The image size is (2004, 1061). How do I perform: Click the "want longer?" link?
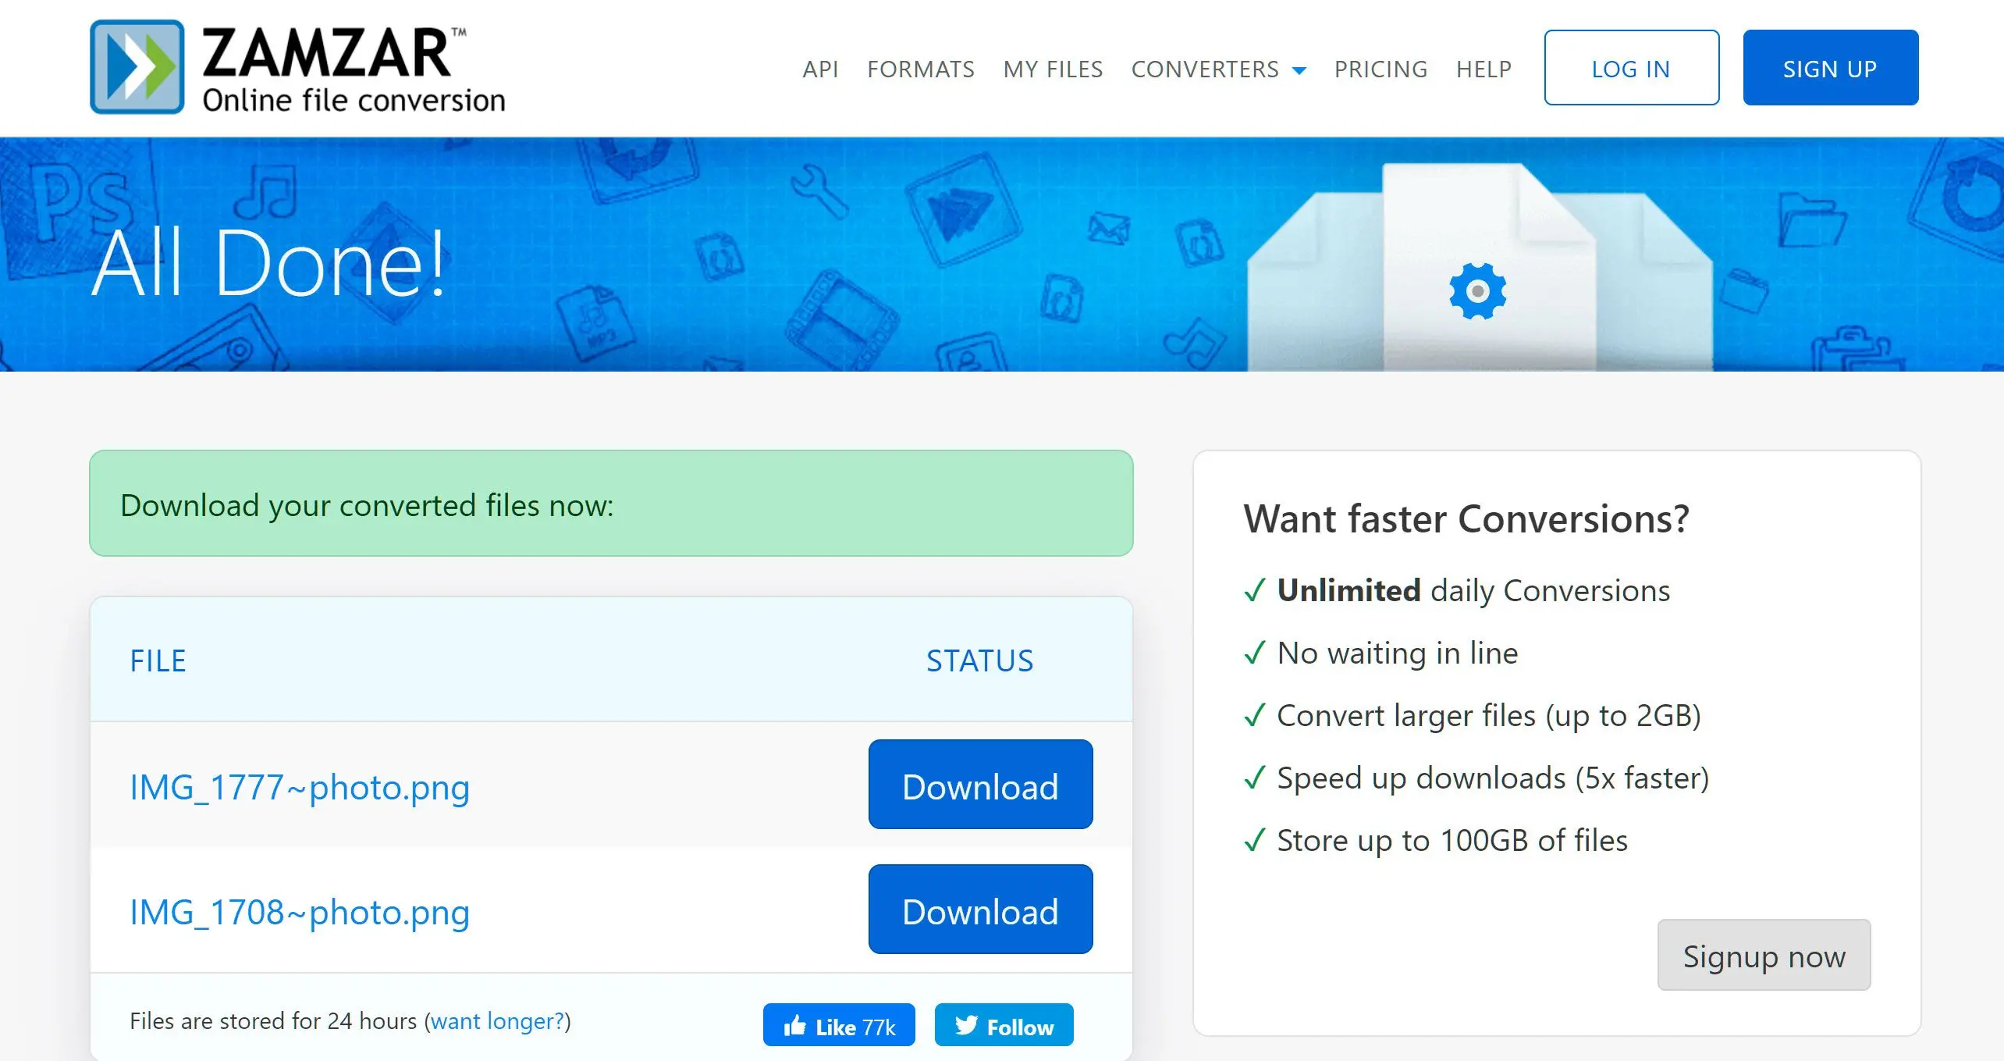pyautogui.click(x=497, y=1021)
